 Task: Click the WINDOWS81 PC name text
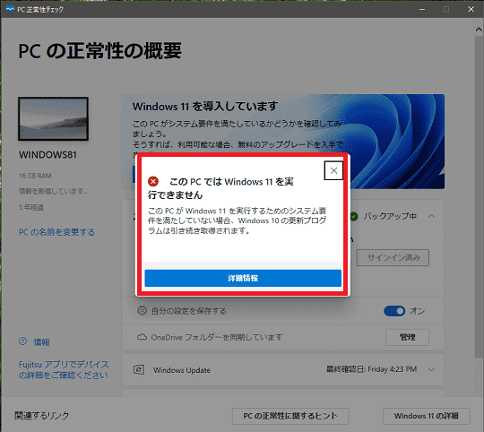click(x=48, y=154)
